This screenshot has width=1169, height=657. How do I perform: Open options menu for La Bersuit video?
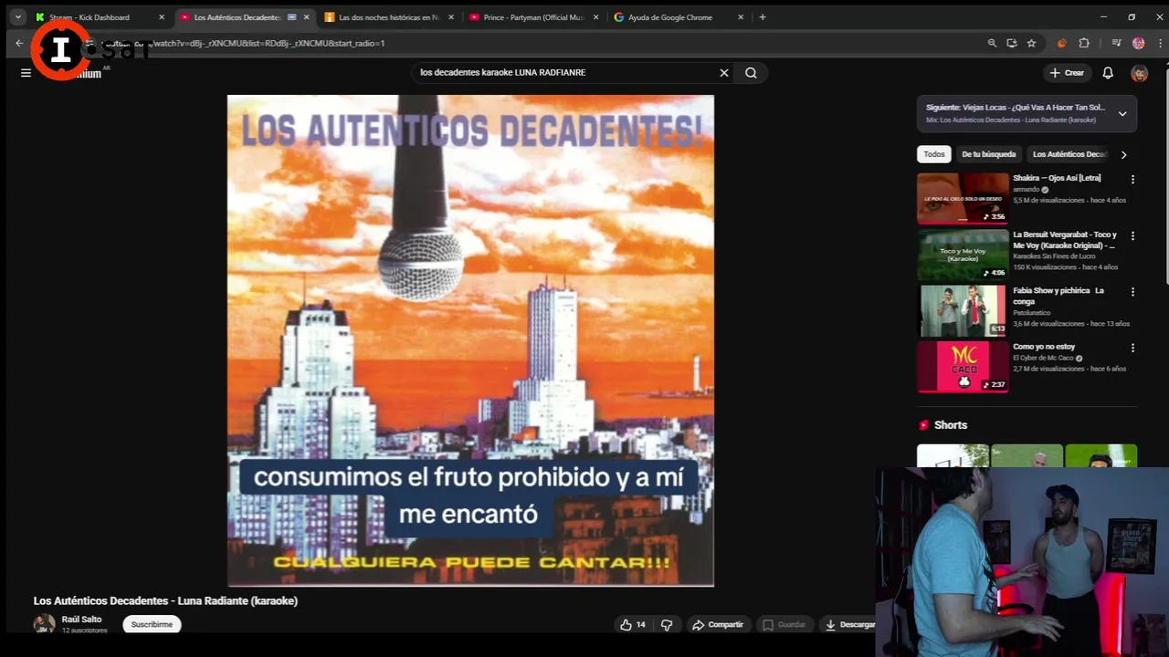[1132, 236]
